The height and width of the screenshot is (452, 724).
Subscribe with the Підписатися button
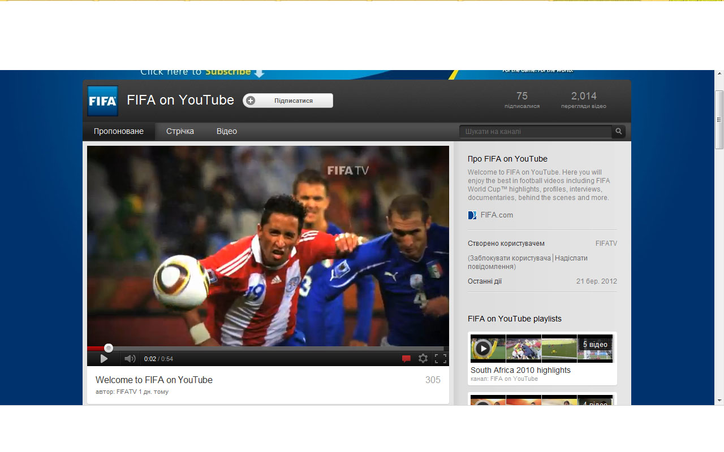point(288,101)
